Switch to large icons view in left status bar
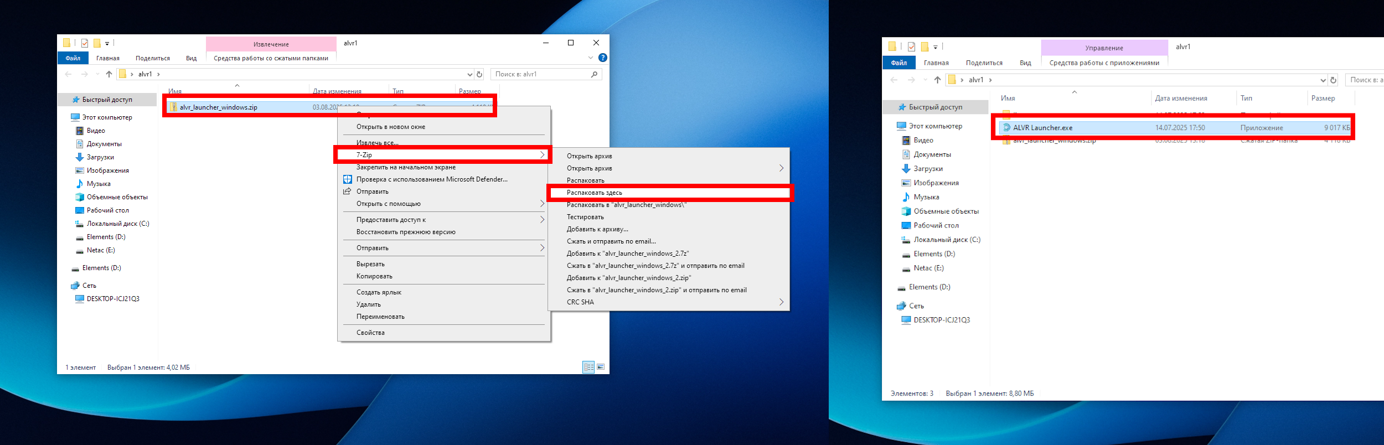This screenshot has width=1384, height=445. [601, 367]
